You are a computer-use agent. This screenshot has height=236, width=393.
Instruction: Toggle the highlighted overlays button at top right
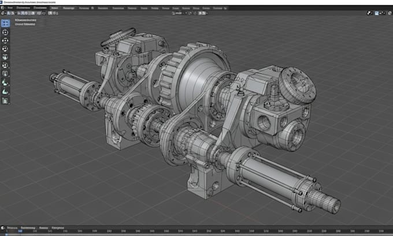tap(377, 13)
